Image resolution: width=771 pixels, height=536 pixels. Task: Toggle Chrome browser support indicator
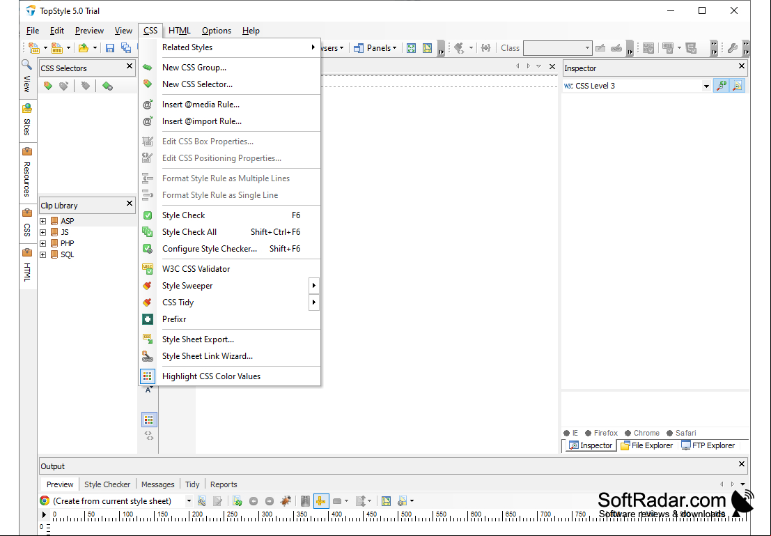coord(642,433)
